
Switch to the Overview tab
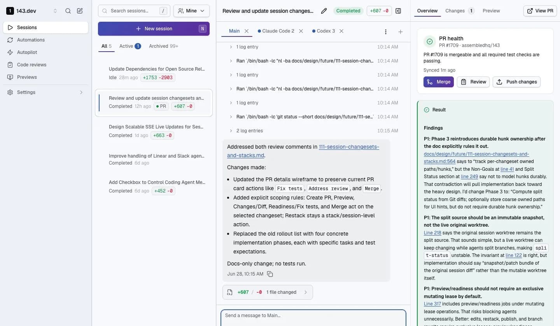click(x=427, y=11)
